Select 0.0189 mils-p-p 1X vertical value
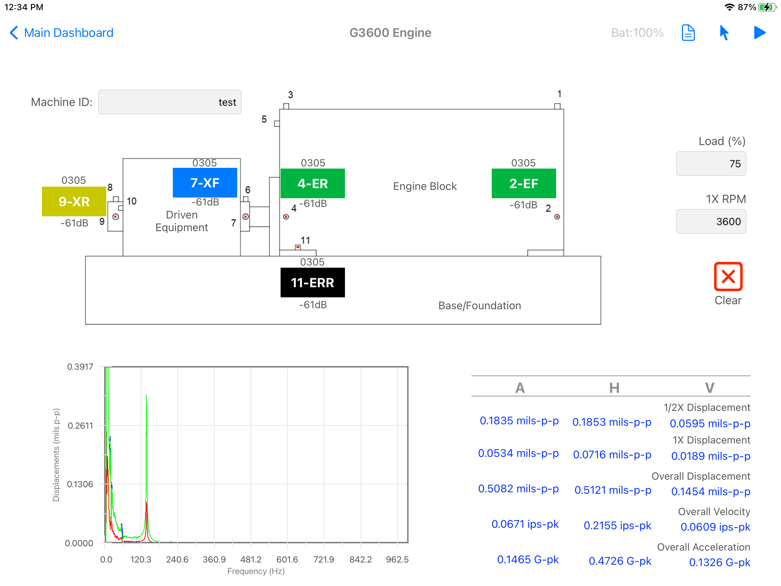The width and height of the screenshot is (781, 586). click(711, 456)
